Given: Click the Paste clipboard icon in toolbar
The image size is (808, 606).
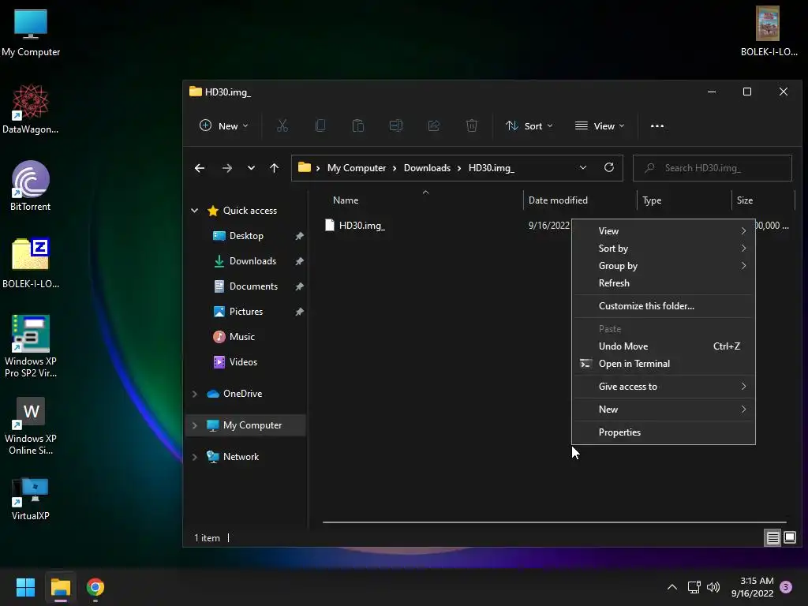Looking at the screenshot, I should 358,125.
